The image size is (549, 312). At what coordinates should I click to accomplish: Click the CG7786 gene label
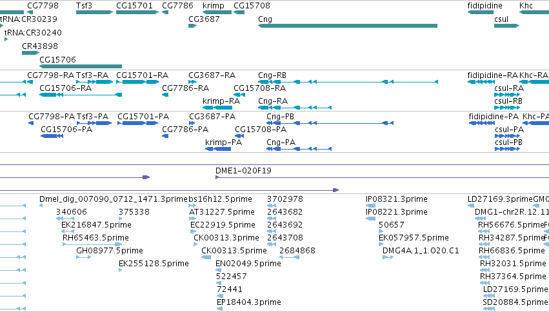177,6
